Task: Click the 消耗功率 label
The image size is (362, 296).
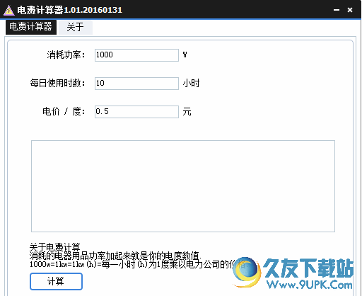Action: (66, 55)
